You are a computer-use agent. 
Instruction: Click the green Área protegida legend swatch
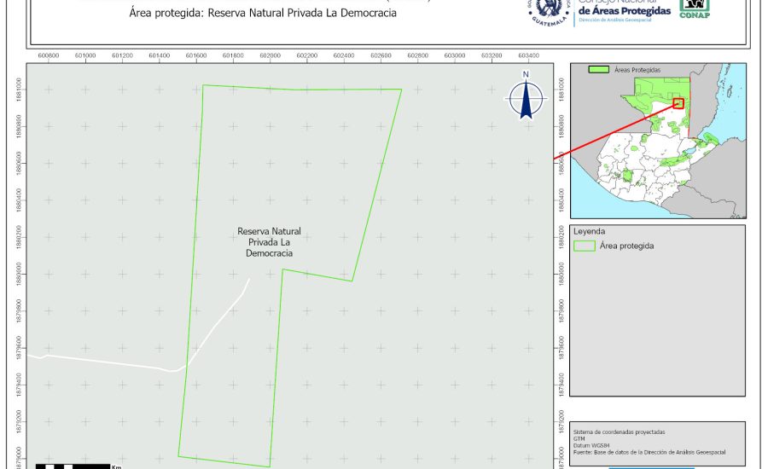pyautogui.click(x=585, y=246)
